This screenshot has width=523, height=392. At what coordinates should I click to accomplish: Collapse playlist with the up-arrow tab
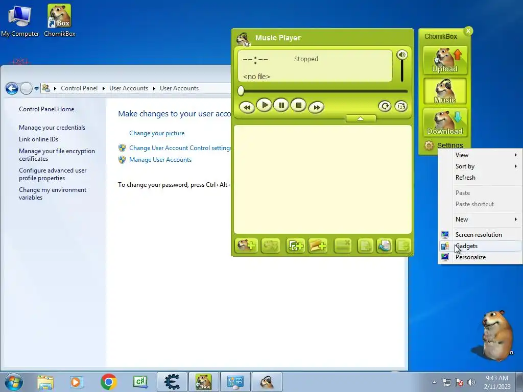(x=361, y=118)
